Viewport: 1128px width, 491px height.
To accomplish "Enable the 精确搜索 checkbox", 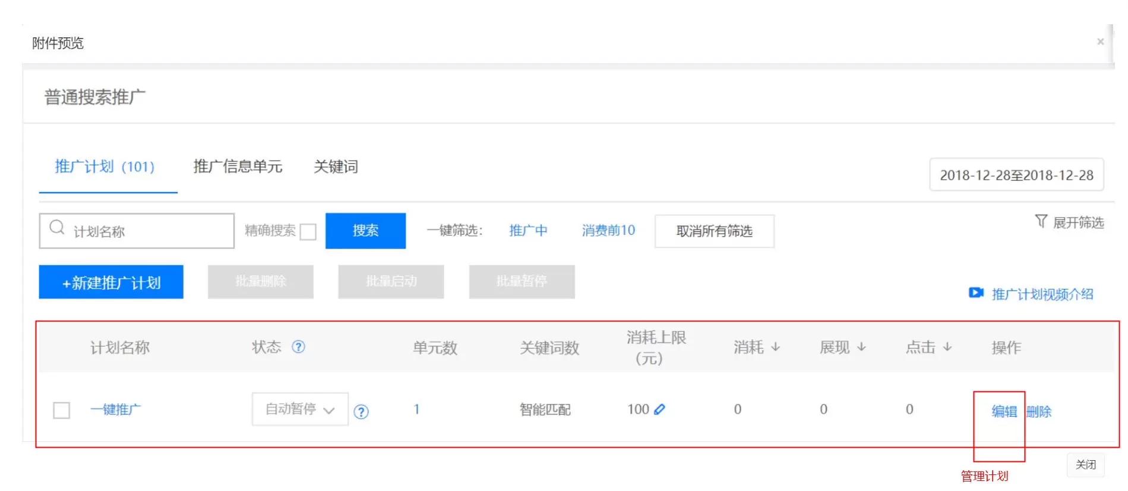I will [308, 231].
